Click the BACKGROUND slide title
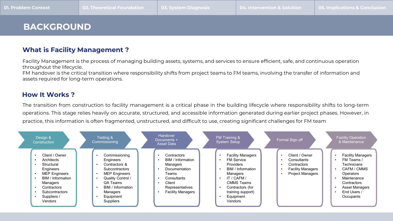 [57, 27]
